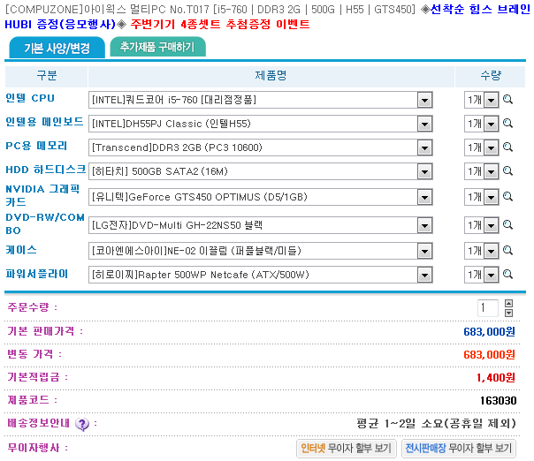The image size is (534, 461).
Task: Click 평균 1~2일 소요 delivery text
Action: pyautogui.click(x=436, y=424)
